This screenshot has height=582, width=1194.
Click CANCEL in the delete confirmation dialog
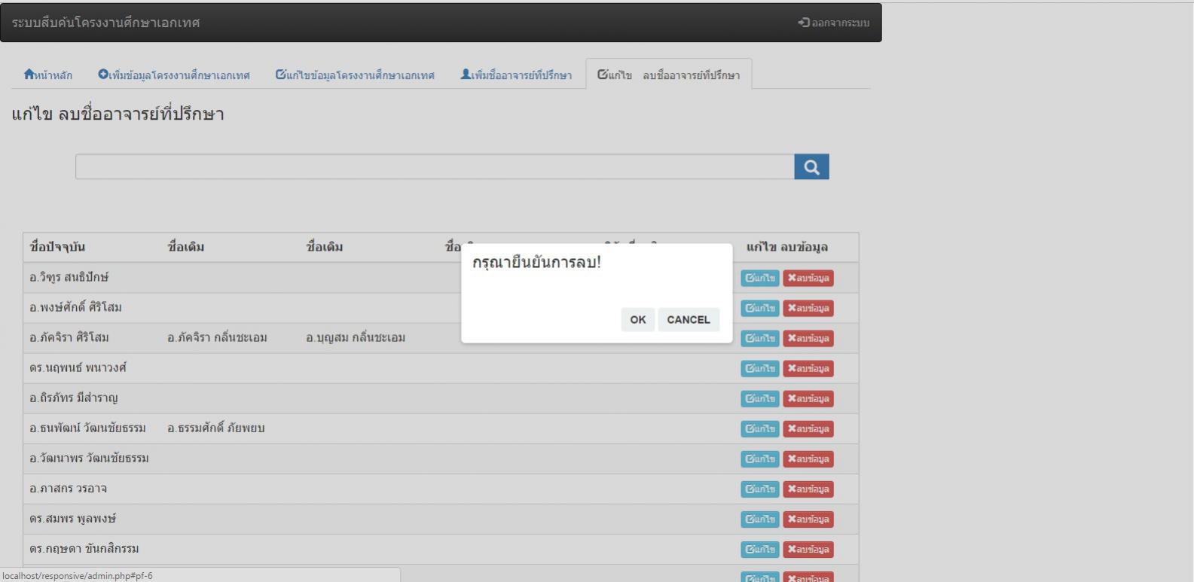coord(689,319)
